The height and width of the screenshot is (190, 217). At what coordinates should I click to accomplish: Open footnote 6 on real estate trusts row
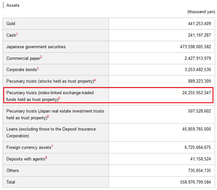[48, 117]
